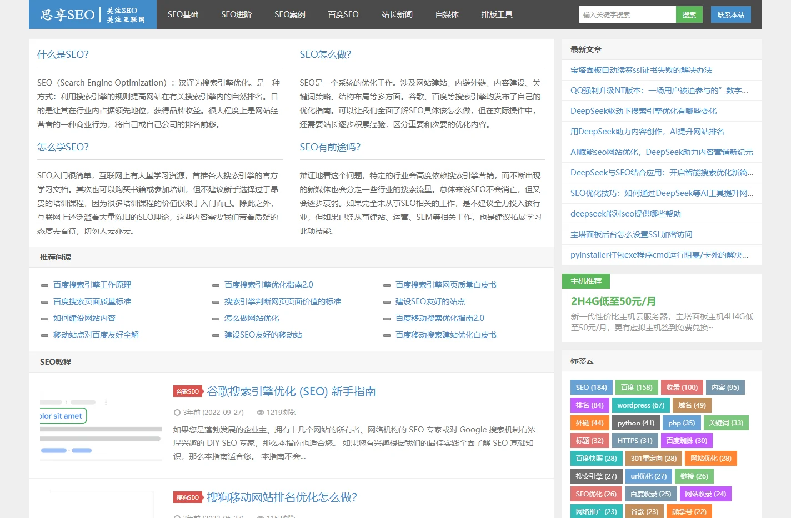Open 百度搜索引擎网页质量白皮书 link
The image size is (791, 518).
[x=446, y=285]
